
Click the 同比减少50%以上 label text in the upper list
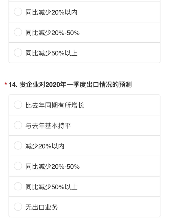coord(51,53)
